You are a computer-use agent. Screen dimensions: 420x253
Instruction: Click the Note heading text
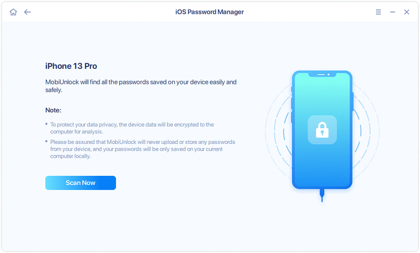(x=52, y=110)
